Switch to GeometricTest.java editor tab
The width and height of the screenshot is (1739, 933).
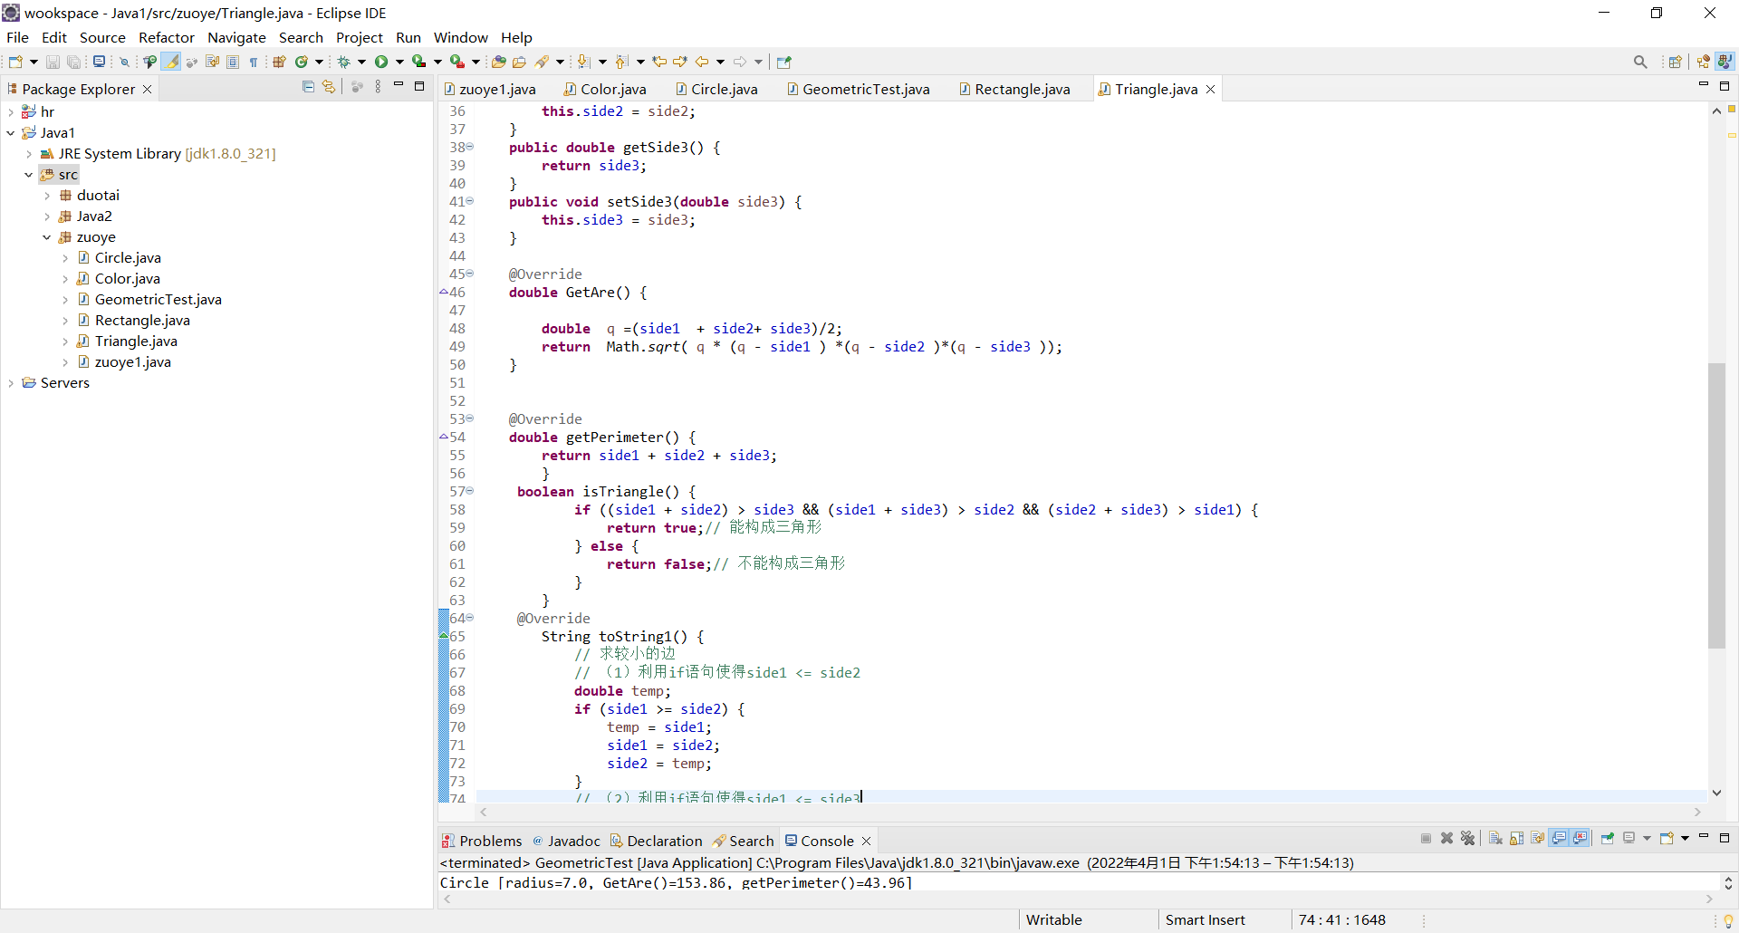click(858, 89)
